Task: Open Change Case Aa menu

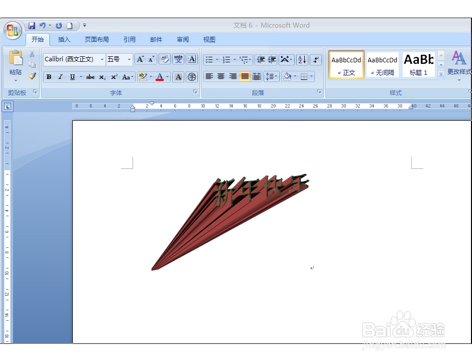Action: tap(128, 77)
